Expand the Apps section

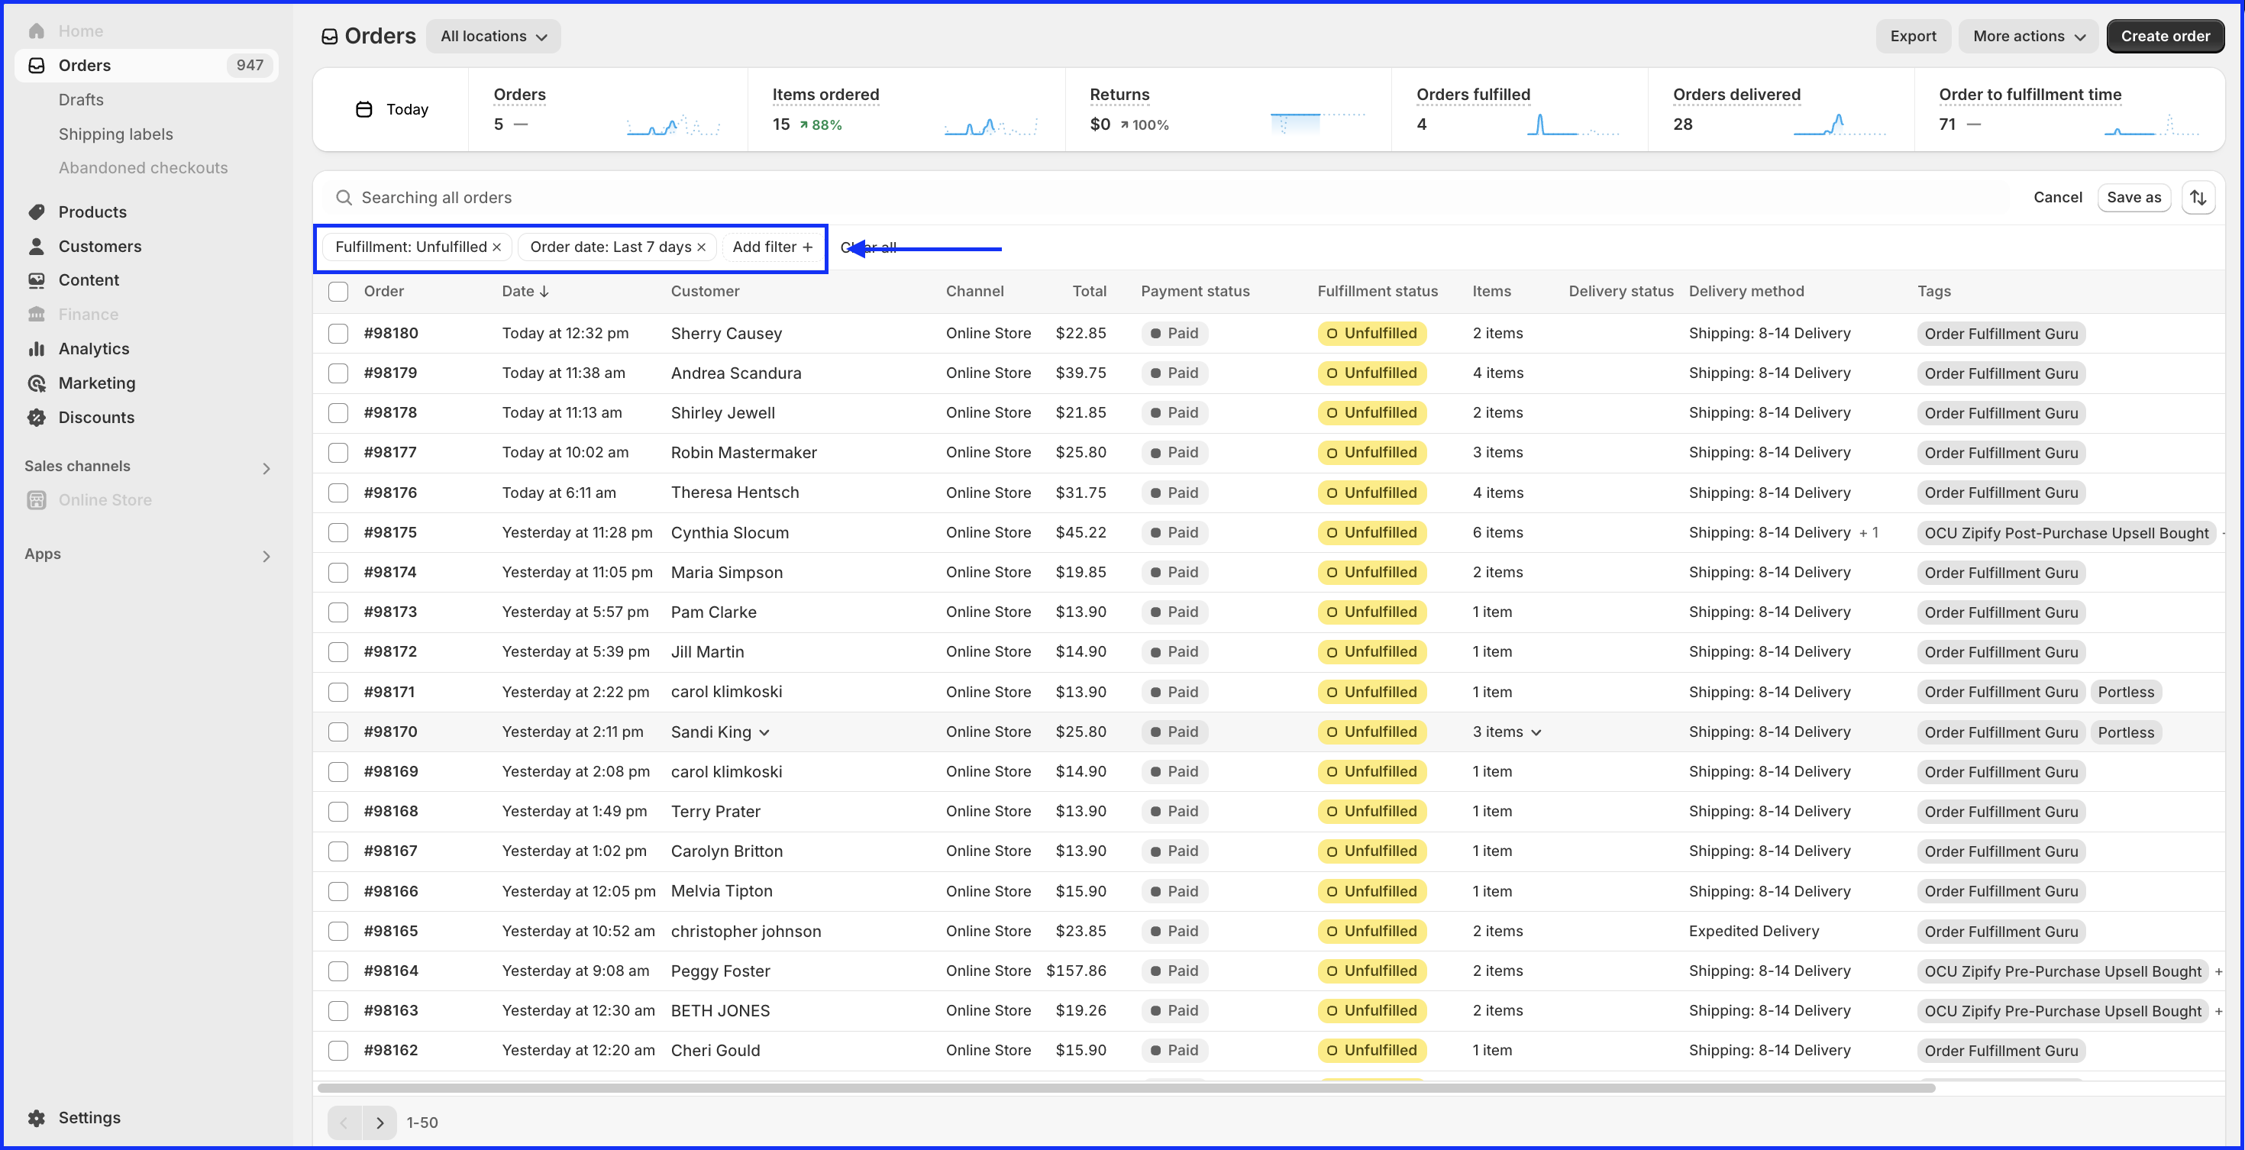pyautogui.click(x=266, y=557)
